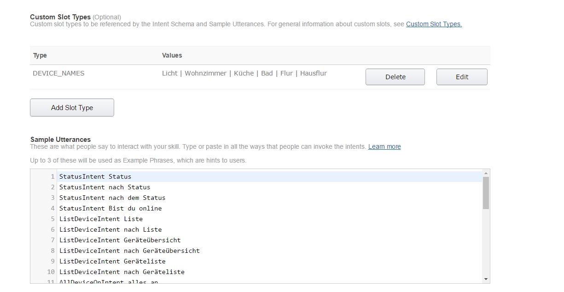The height and width of the screenshot is (292, 564).
Task: Click the DEVICE_NAMES type cell
Action: pyautogui.click(x=58, y=73)
